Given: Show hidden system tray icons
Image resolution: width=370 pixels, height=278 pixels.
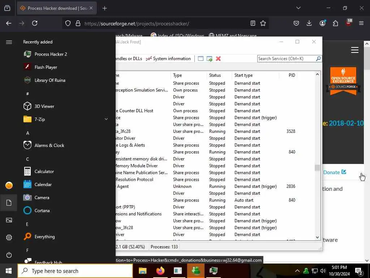Looking at the screenshot, I should (297, 271).
